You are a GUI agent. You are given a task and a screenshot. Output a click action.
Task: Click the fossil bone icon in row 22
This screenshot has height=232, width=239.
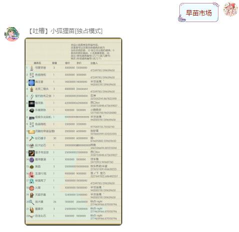pos(31,216)
